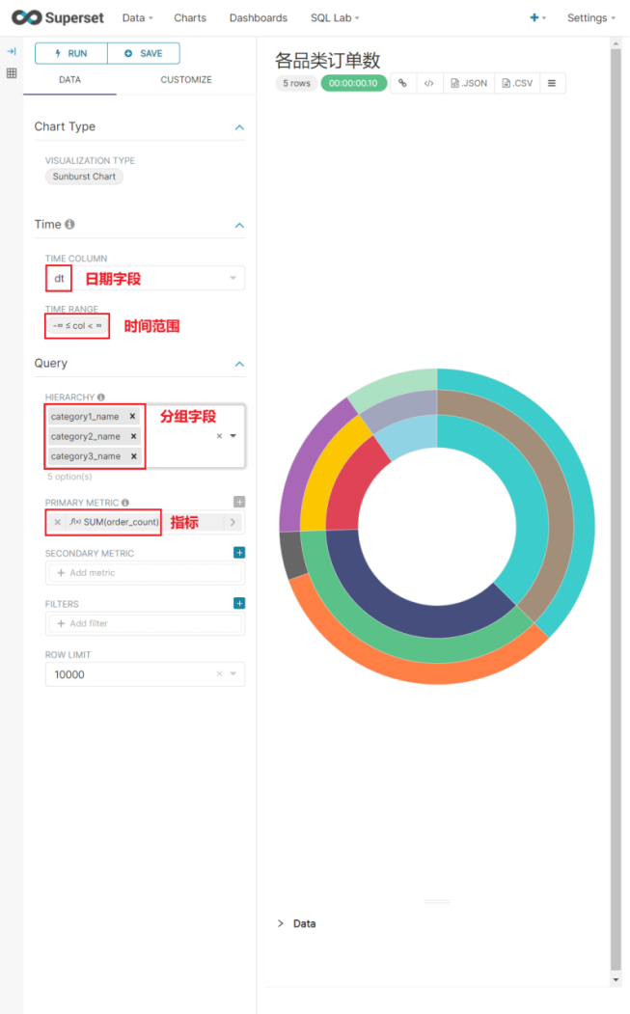630x1014 pixels.
Task: Click the SUM(order_count) metric label
Action: coord(121,522)
